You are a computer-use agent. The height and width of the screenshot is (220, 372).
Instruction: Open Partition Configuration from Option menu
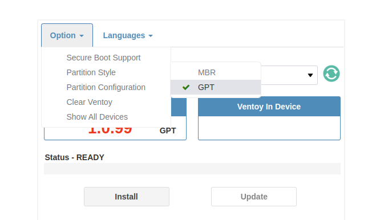(106, 87)
